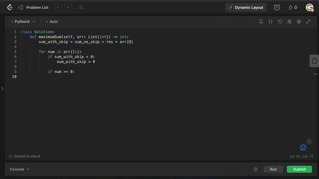Open the Dynamic Layout option

click(x=246, y=7)
